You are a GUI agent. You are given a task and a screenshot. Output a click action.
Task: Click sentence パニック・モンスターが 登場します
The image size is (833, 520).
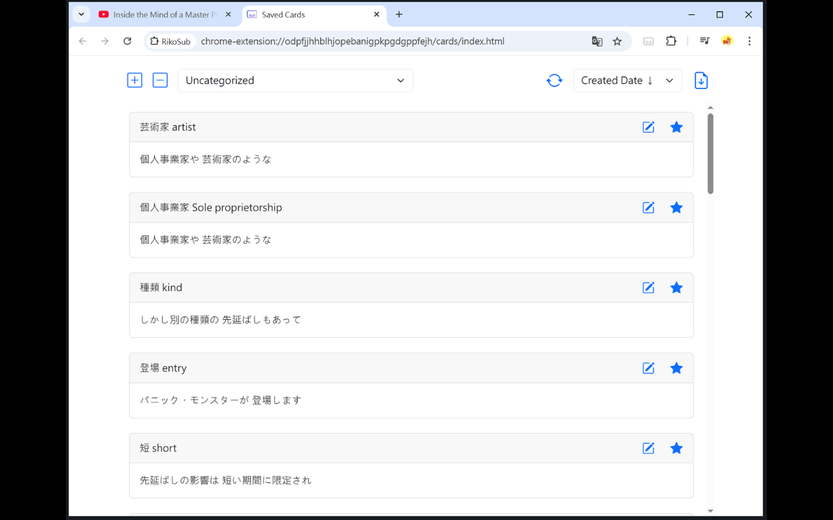pos(221,400)
